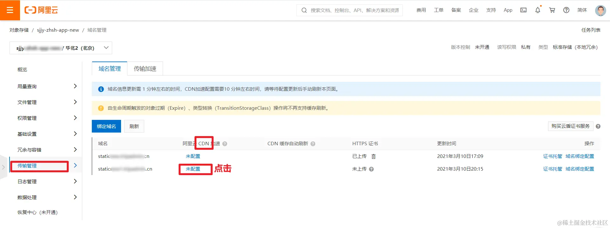
Task: Open 证书托管 for the 17:09 row
Action: point(552,156)
